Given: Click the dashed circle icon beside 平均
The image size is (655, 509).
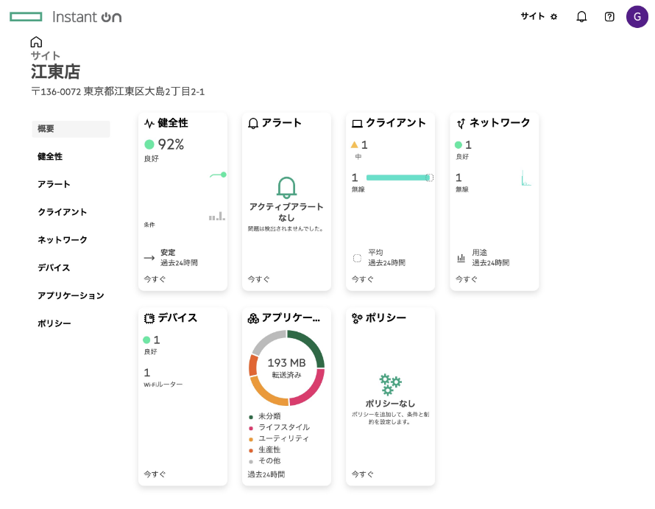Looking at the screenshot, I should click(x=357, y=258).
